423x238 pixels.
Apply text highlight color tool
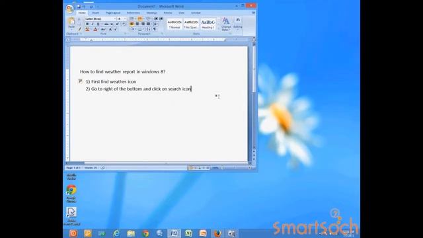[x=87, y=29]
